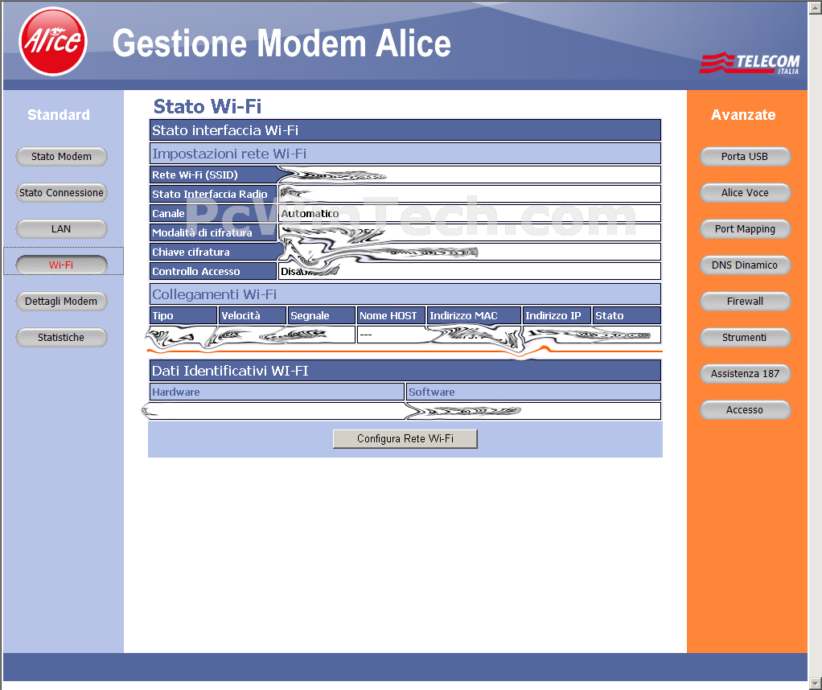
Task: Click the Telecom Italia logo
Action: pos(750,63)
